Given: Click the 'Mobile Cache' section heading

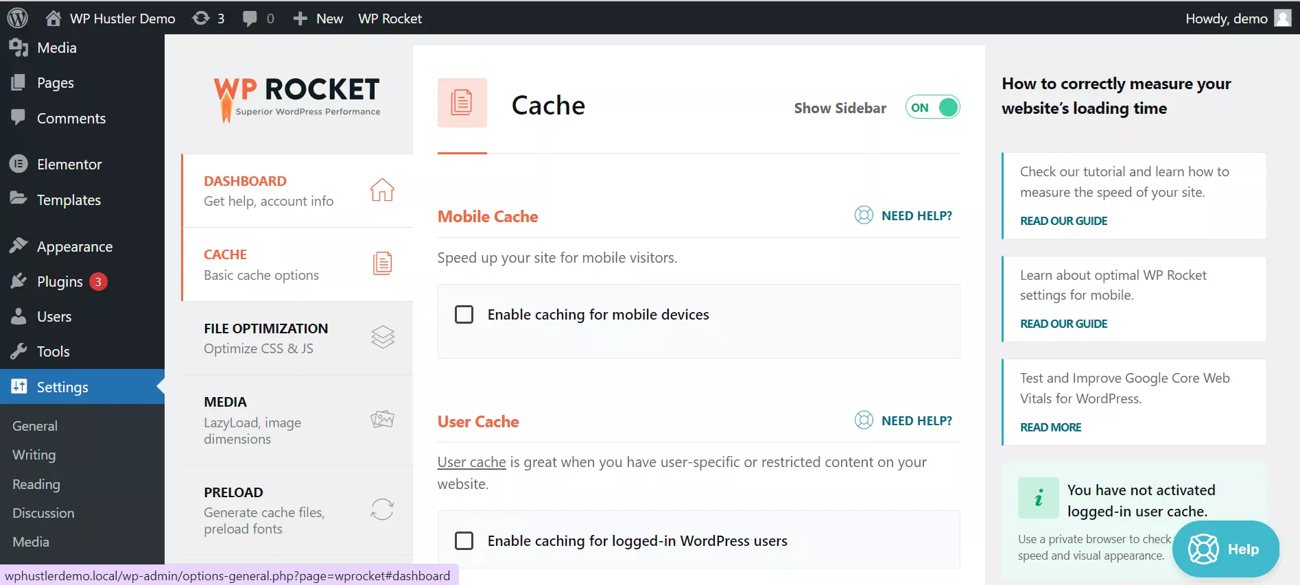Looking at the screenshot, I should click(488, 217).
